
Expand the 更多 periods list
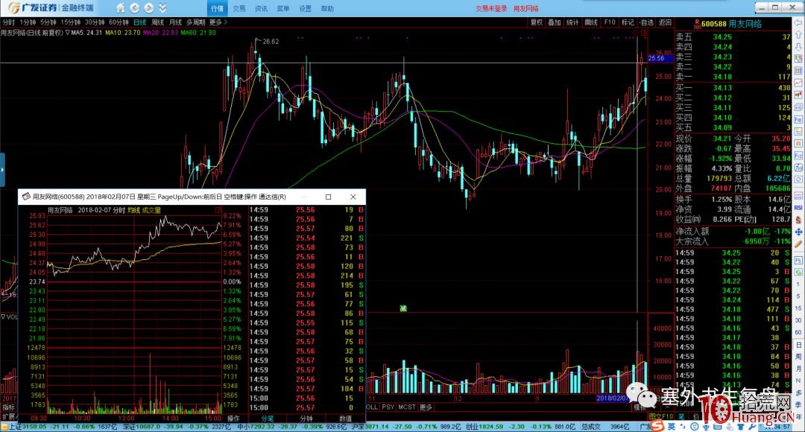[218, 22]
